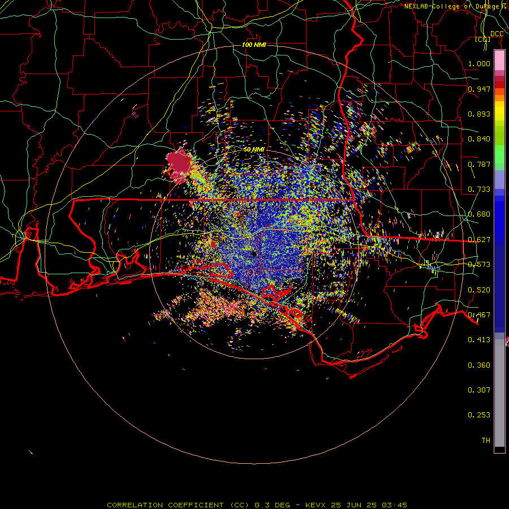The image size is (509, 509).
Task: Click the 0.307 scale value
Action: click(479, 390)
